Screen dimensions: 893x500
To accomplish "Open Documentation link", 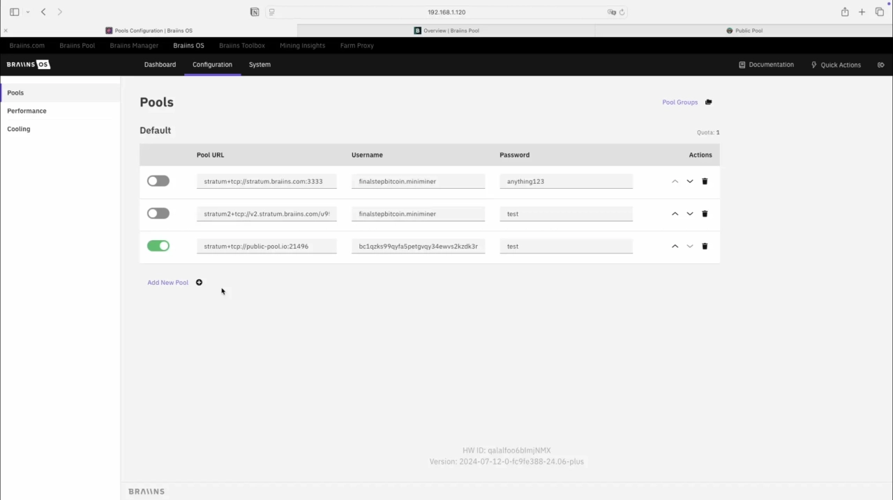I will tap(766, 65).
